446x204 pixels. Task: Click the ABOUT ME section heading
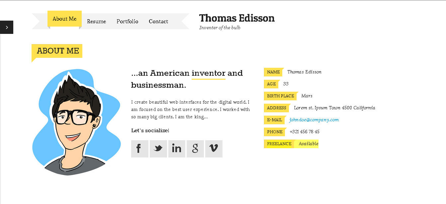point(58,51)
